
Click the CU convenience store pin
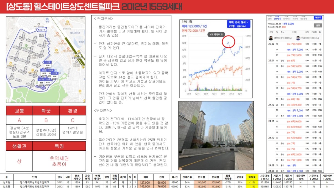[80, 91]
